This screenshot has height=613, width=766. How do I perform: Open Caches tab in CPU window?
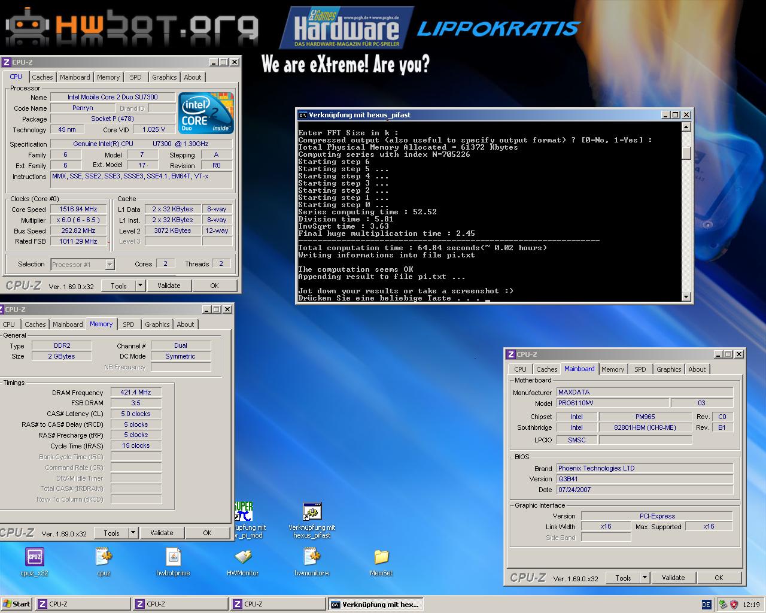point(42,77)
